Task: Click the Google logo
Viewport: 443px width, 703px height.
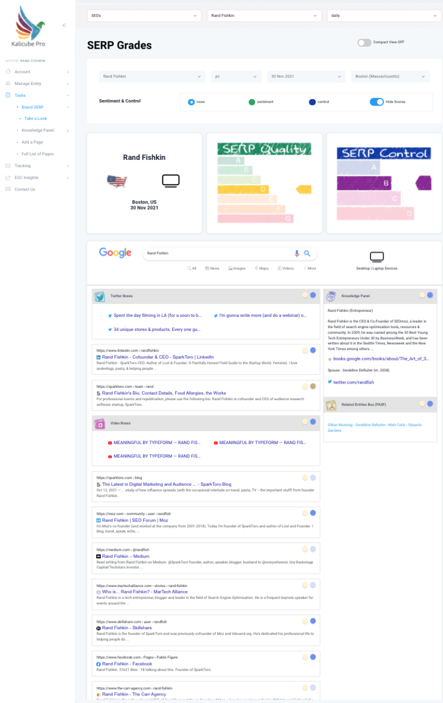Action: pyautogui.click(x=115, y=252)
